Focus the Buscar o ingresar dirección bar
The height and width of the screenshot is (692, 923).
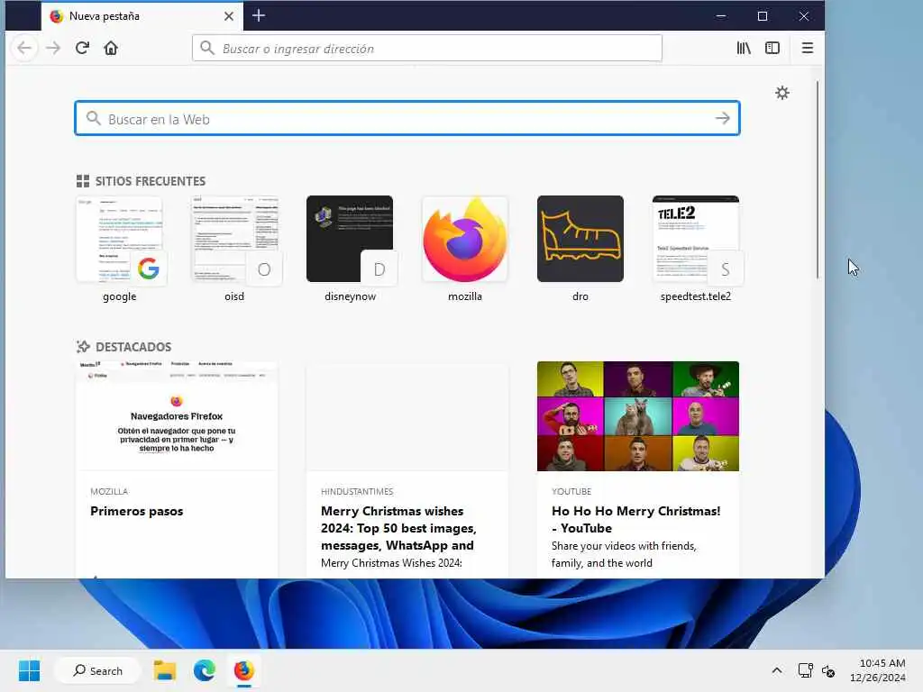(x=426, y=49)
